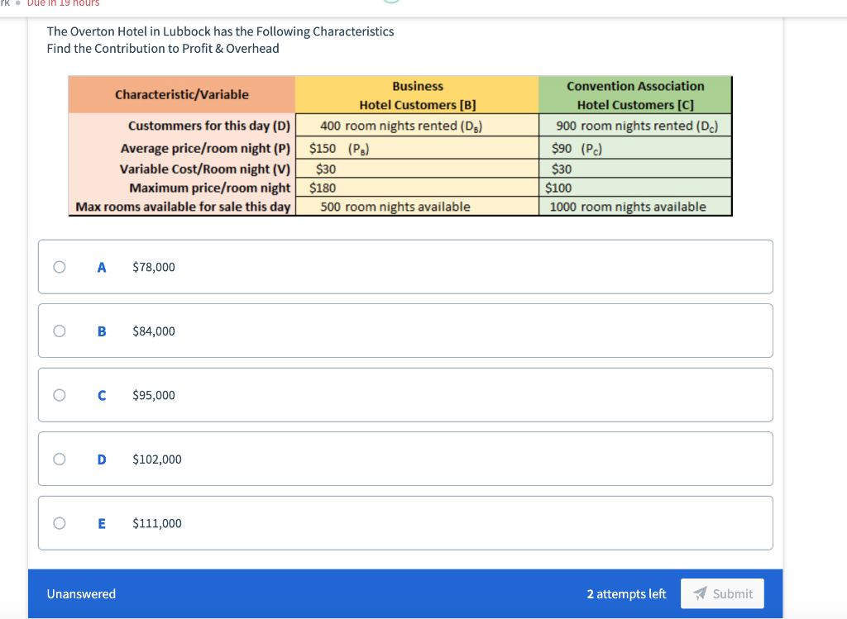
Task: Click the 'Variable Cost/Room night (V)' row label
Action: click(205, 169)
